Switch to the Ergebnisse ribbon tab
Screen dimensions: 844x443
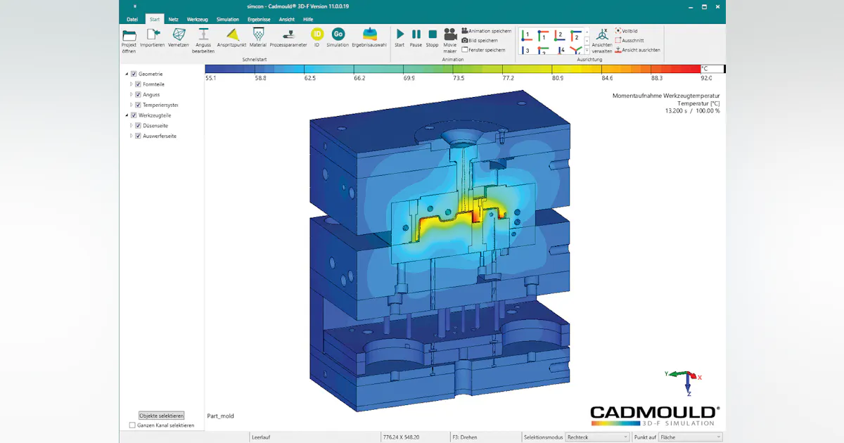[x=260, y=19]
